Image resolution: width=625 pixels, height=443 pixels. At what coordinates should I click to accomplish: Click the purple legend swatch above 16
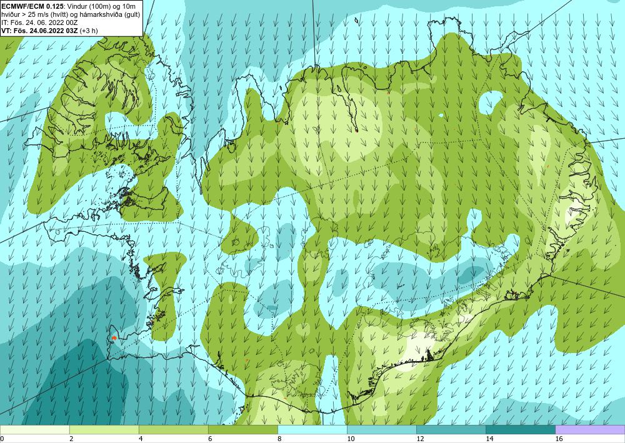coord(590,429)
